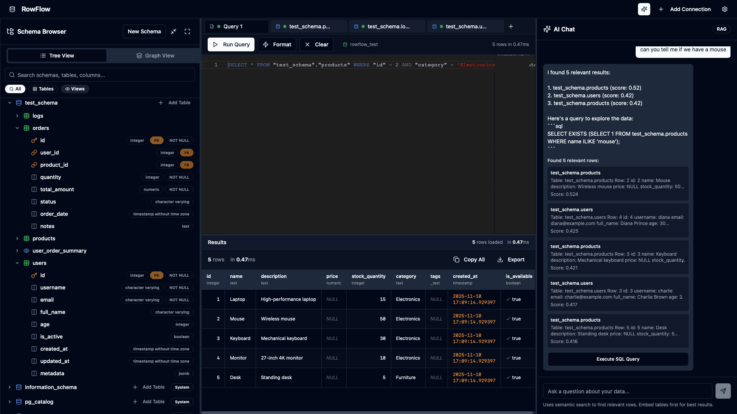
Task: Clear the query editor
Action: click(316, 44)
